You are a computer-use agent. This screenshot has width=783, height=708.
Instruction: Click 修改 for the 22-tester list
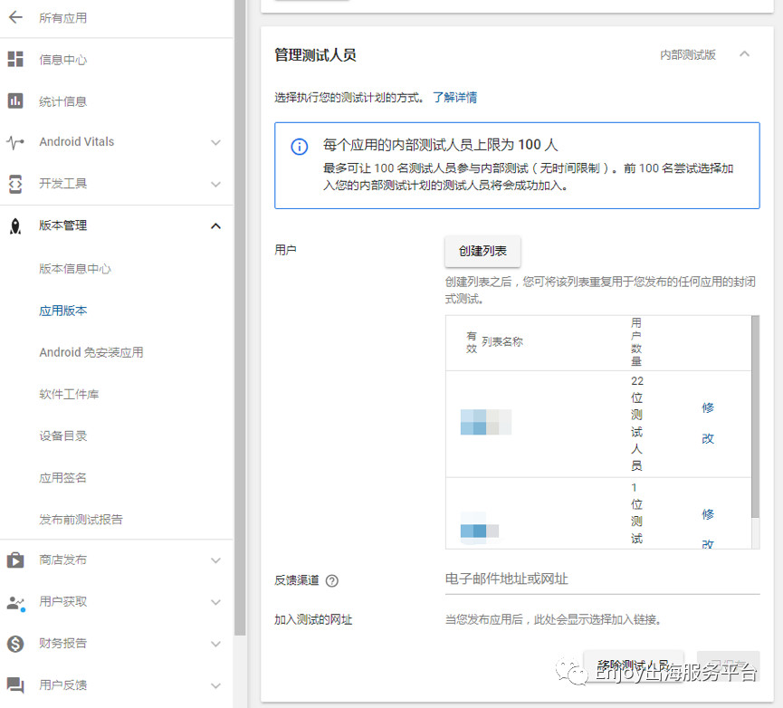[x=708, y=423]
